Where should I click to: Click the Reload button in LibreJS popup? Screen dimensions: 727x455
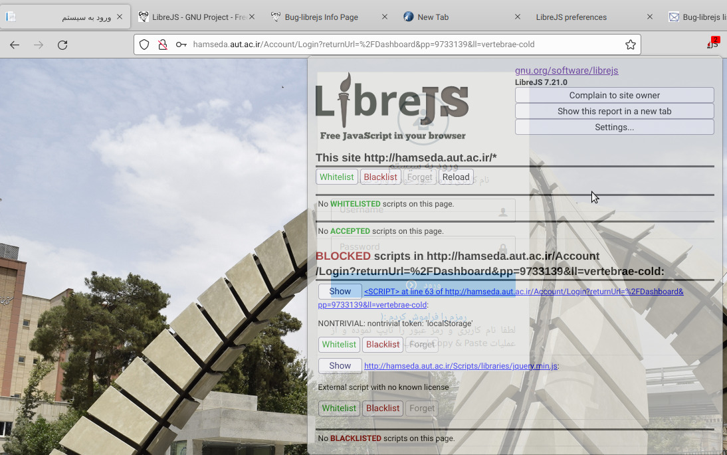pos(456,177)
